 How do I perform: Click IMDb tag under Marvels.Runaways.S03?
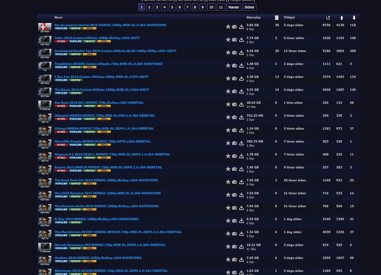pyautogui.click(x=90, y=249)
